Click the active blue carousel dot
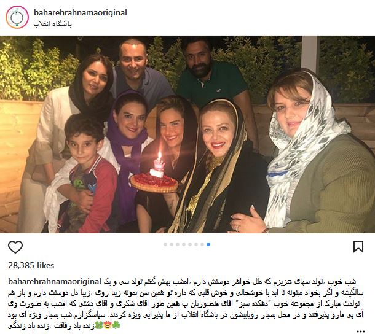The image size is (375, 334). (x=208, y=244)
